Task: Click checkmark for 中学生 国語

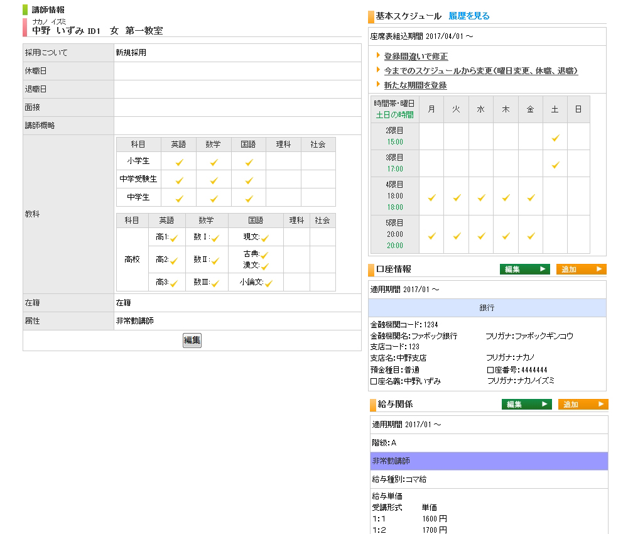Action: pyautogui.click(x=249, y=199)
